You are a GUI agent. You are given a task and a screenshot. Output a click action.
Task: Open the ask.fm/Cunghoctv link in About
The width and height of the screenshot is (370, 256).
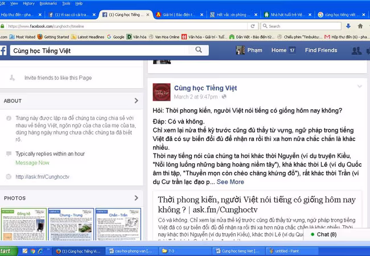tap(43, 176)
